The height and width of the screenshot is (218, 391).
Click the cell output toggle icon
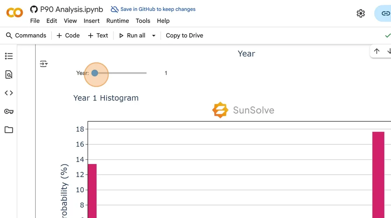click(44, 64)
